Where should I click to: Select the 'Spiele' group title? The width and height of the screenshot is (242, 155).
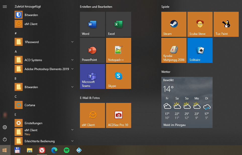tap(165, 7)
